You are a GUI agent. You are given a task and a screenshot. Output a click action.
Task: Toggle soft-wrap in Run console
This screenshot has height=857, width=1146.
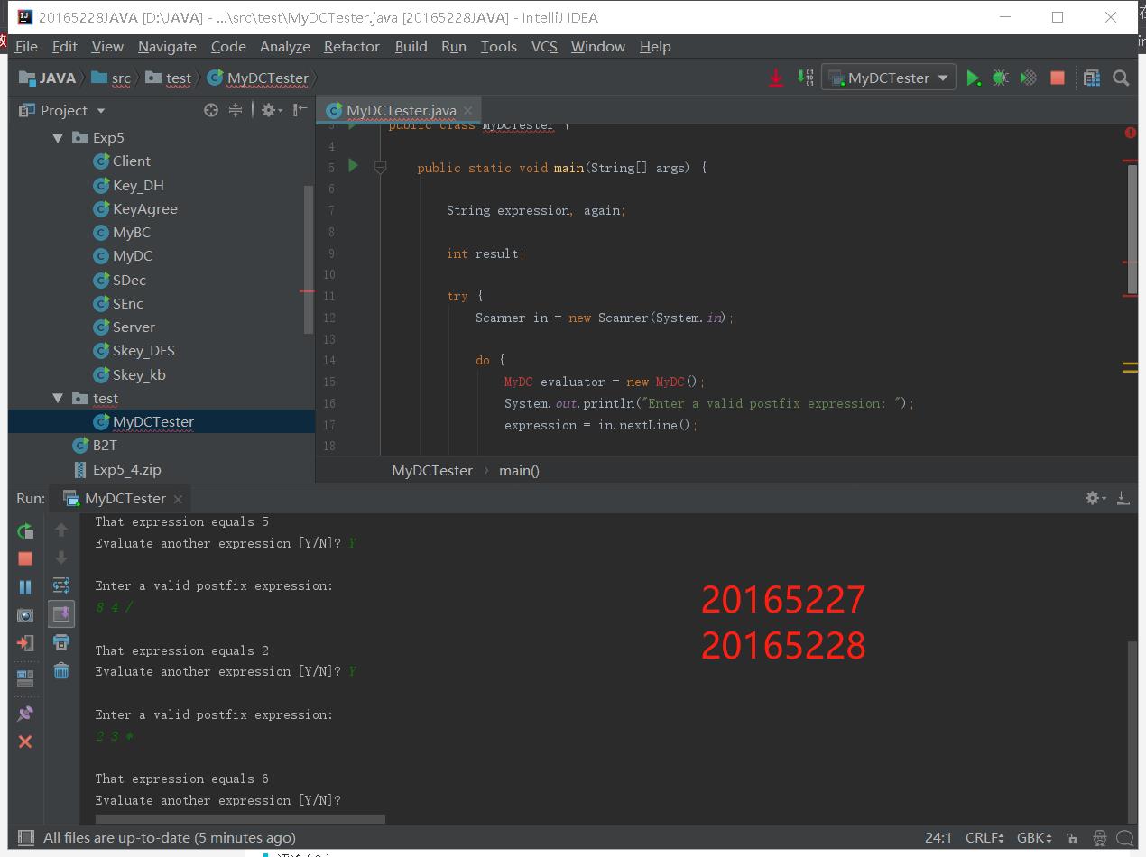pos(61,585)
